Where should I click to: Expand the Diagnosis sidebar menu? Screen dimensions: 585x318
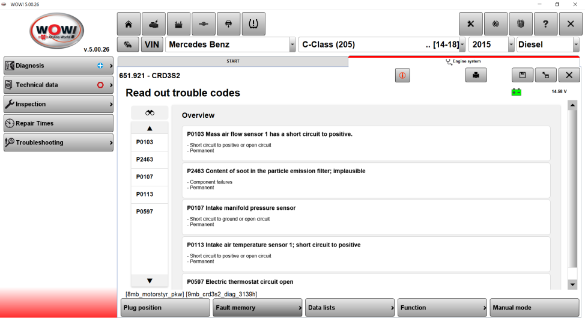[x=59, y=66]
